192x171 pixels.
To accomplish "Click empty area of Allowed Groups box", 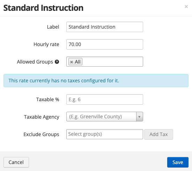I will (x=112, y=62).
